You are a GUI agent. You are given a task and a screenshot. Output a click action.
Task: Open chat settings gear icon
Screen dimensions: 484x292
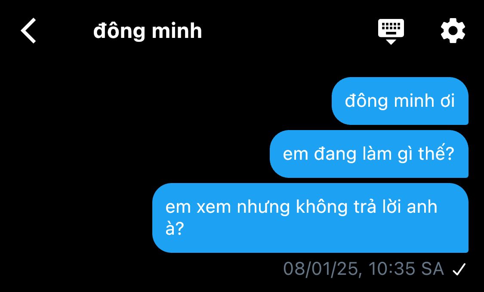click(453, 31)
